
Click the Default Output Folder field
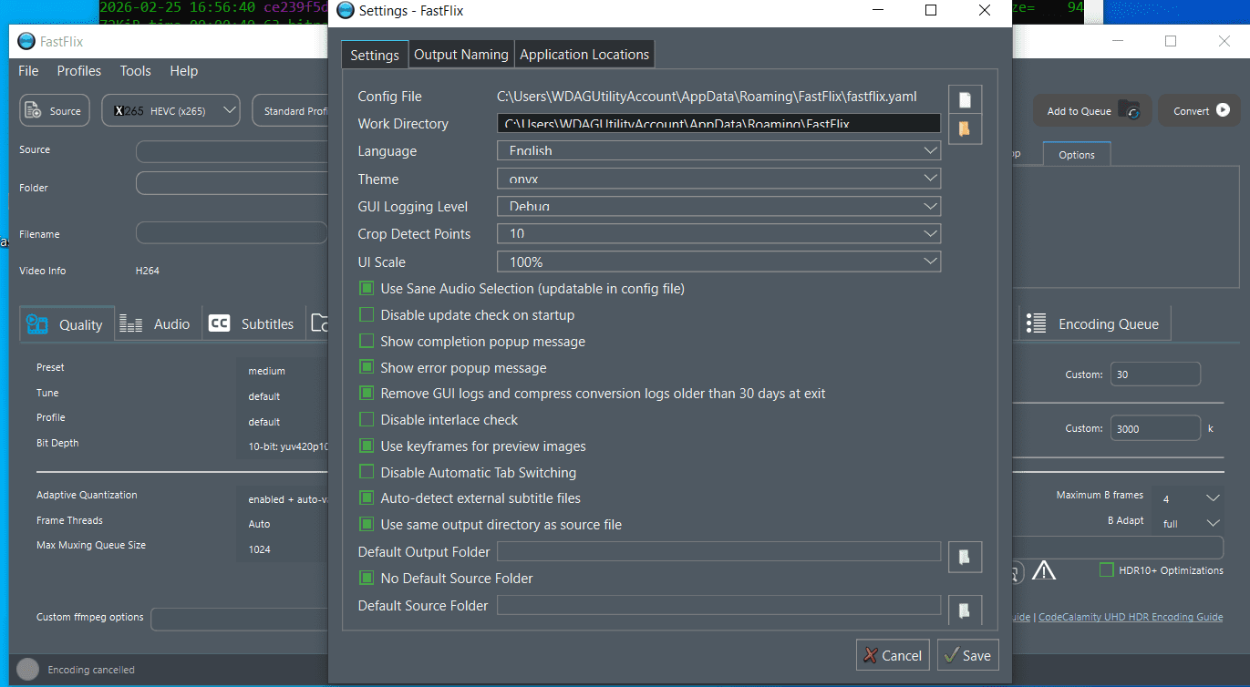tap(718, 551)
